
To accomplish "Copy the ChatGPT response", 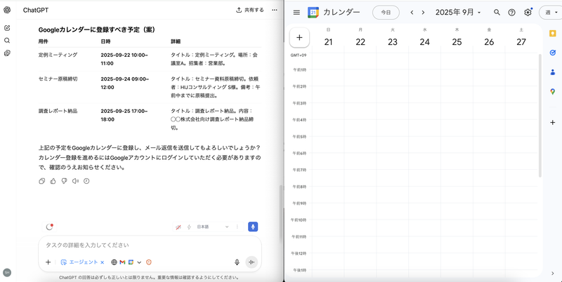I will [42, 181].
